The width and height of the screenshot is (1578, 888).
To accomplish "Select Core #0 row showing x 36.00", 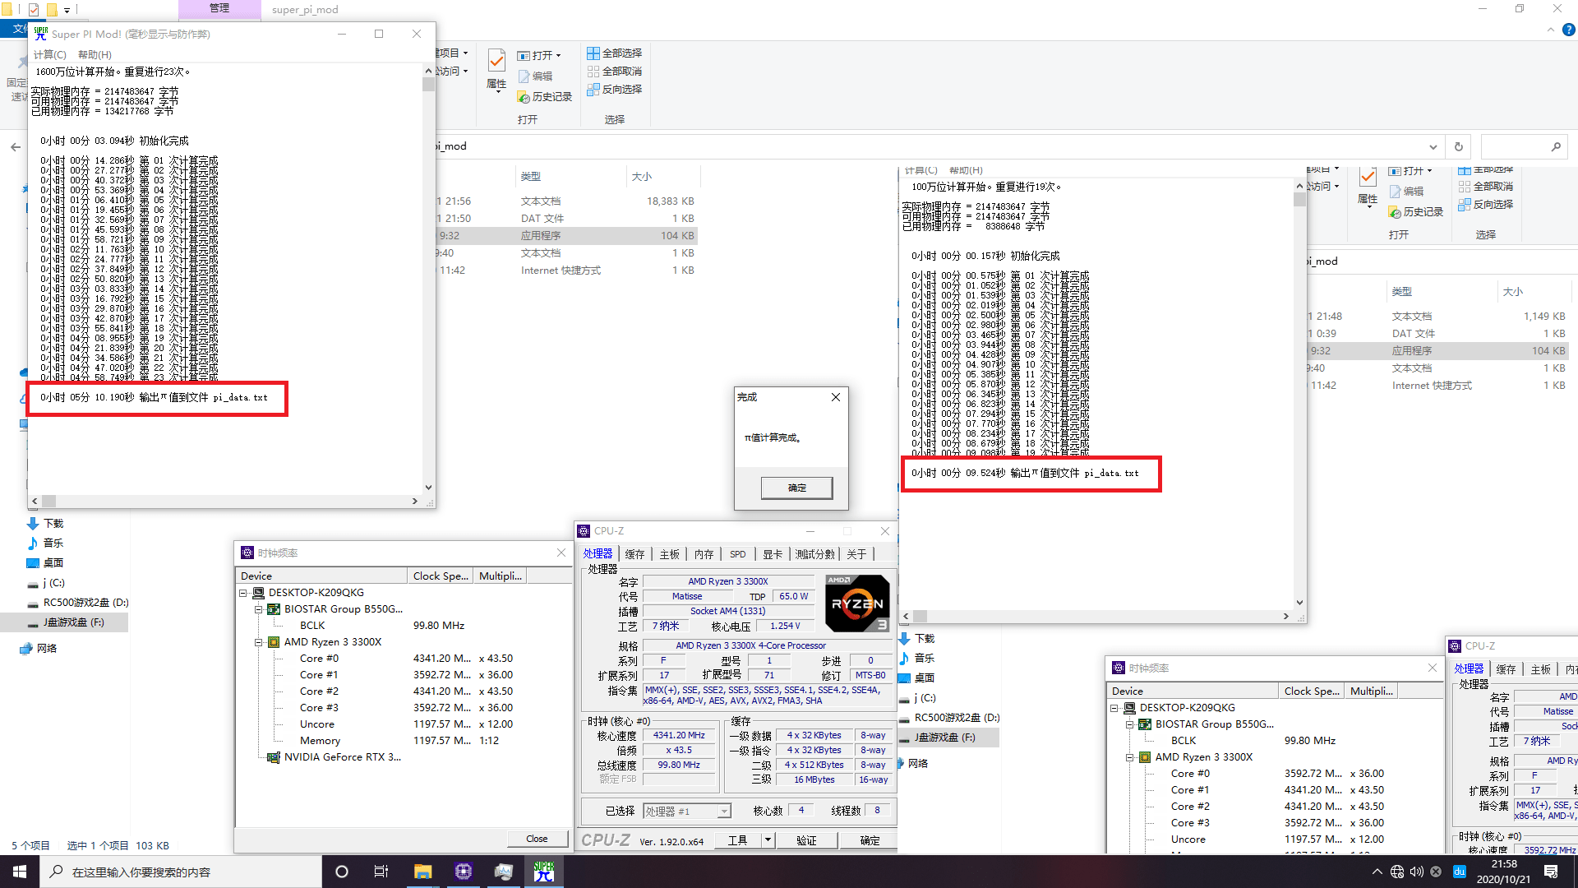I will pyautogui.click(x=1277, y=774).
